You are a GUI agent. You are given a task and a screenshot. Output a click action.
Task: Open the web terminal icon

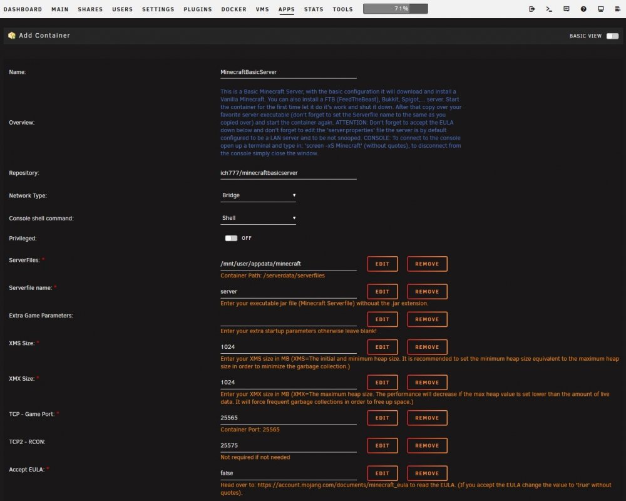[549, 9]
